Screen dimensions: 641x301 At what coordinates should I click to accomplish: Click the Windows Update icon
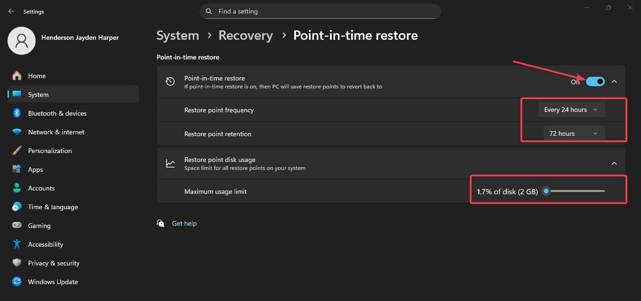[x=17, y=282]
